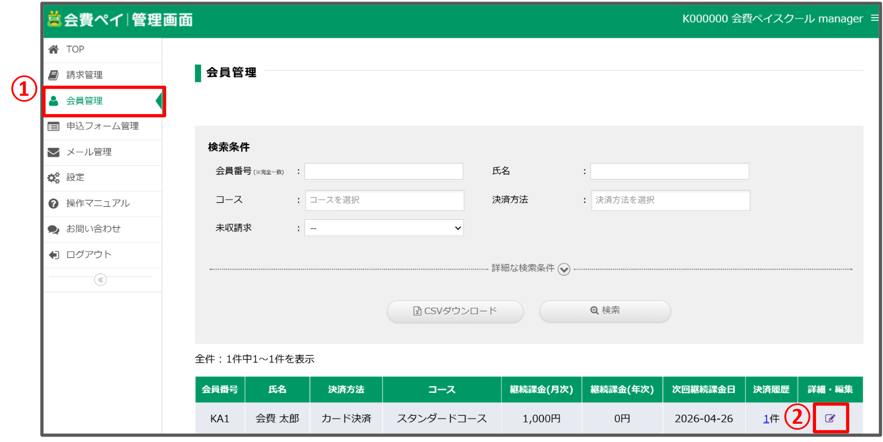Image resolution: width=883 pixels, height=442 pixels.
Task: Click the 請求管理 book icon
Action: (54, 75)
